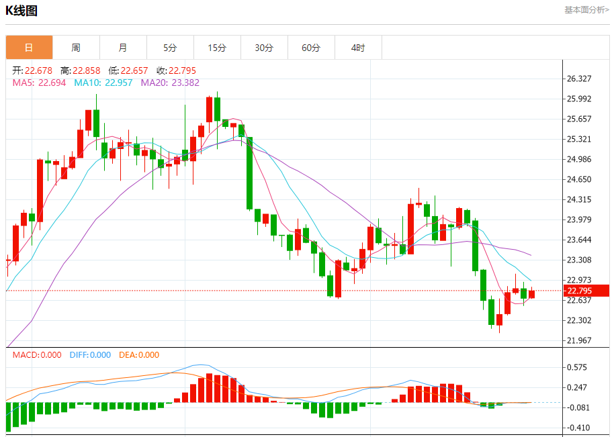This screenshot has height=437, width=616.
Task: Click the 24.315 price axis label
Action: click(x=579, y=199)
